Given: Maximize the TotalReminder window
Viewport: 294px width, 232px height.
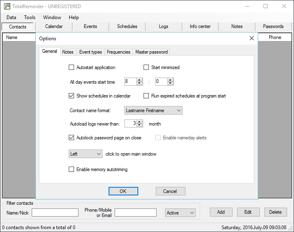Looking at the screenshot, I should pos(266,6).
